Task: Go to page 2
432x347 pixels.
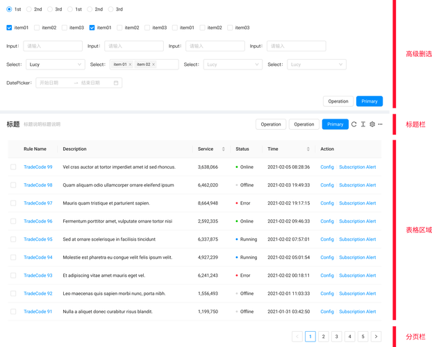Action: [x=324, y=337]
